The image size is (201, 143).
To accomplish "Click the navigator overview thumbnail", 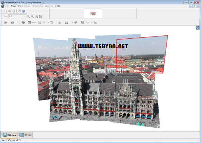I will click(x=93, y=14).
